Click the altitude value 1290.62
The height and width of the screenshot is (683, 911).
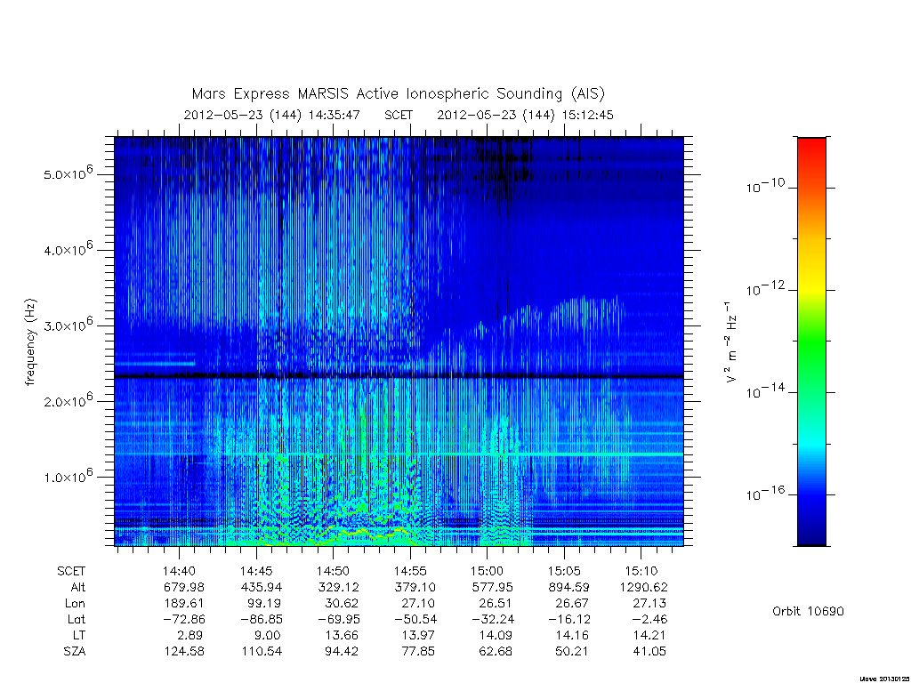pos(644,587)
